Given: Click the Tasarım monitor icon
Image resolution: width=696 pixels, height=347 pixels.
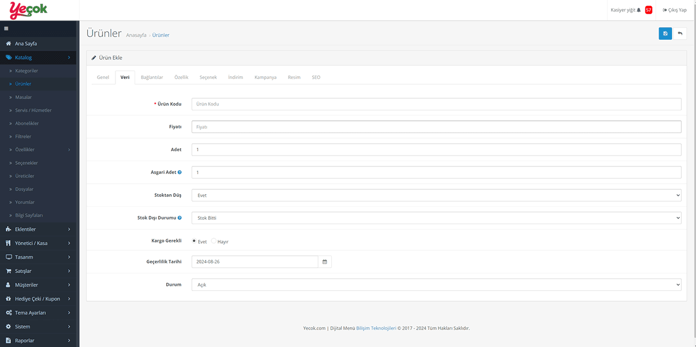Looking at the screenshot, I should 9,257.
